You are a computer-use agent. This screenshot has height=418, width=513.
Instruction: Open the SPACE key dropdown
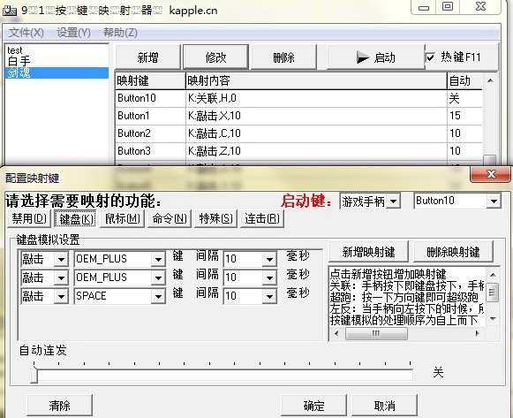(x=120, y=296)
